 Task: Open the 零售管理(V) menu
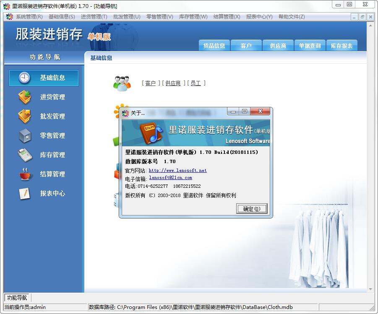[x=159, y=17]
